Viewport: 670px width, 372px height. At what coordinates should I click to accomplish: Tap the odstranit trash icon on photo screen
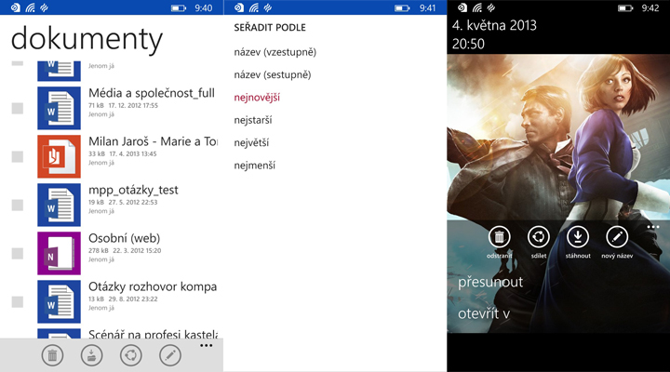(499, 236)
